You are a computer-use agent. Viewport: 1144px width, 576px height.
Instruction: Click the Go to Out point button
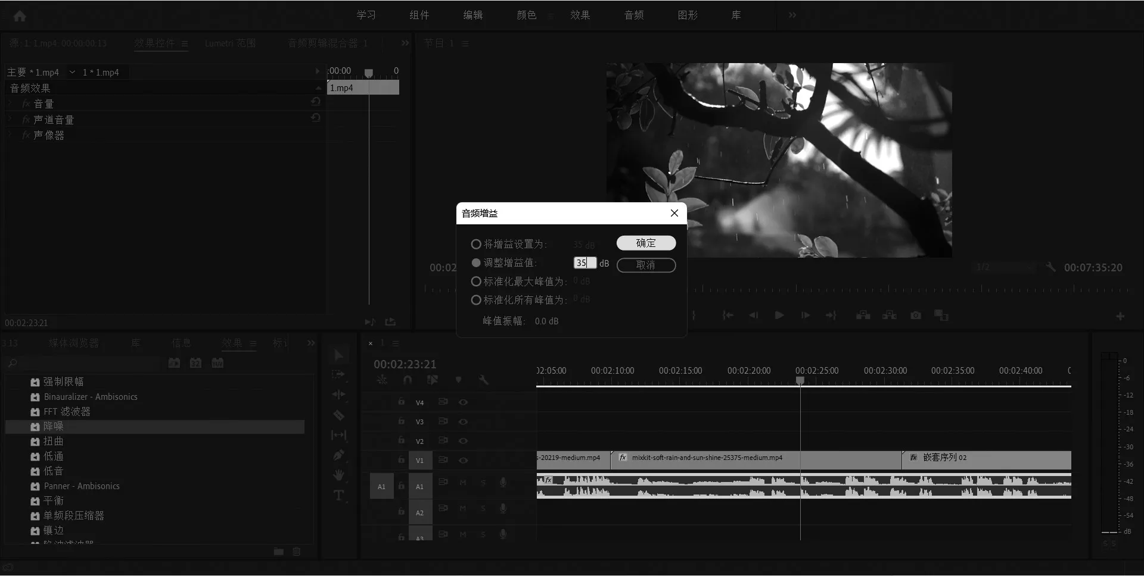(831, 315)
